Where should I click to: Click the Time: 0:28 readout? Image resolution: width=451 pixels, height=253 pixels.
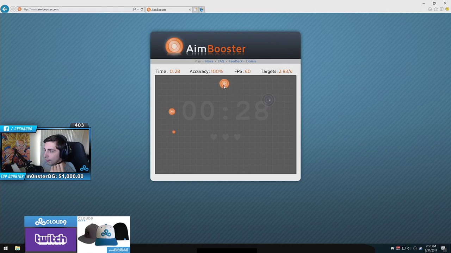168,71
